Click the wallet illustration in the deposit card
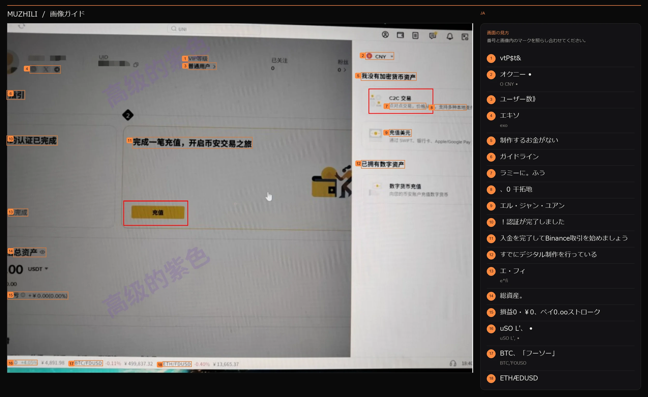 (x=331, y=182)
